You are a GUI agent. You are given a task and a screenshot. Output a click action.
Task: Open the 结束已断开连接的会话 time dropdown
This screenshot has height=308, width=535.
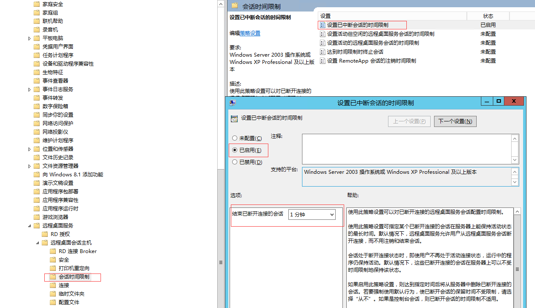click(312, 215)
